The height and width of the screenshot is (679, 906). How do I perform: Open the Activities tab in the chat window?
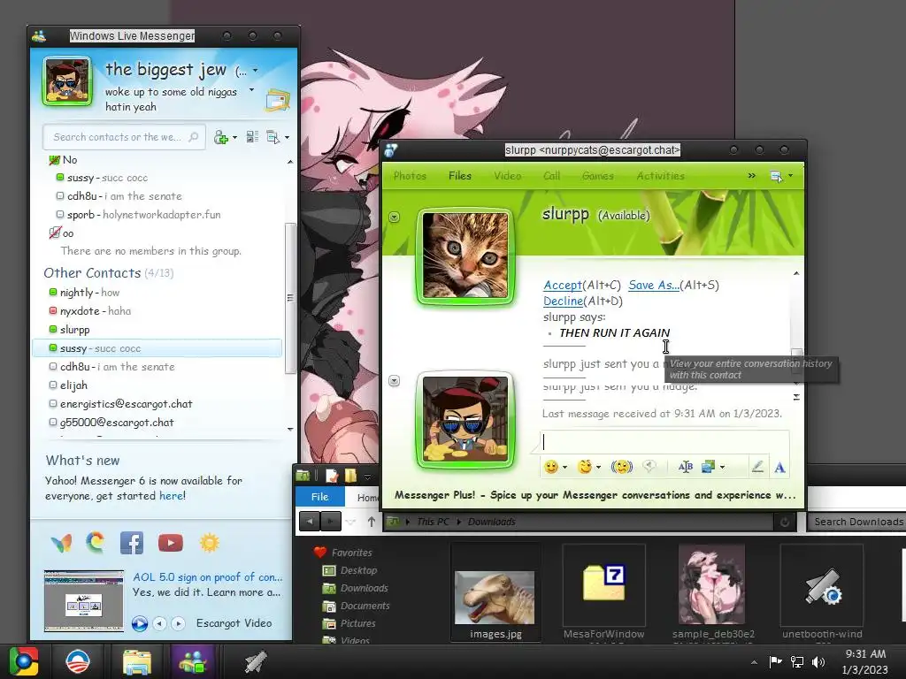click(660, 176)
